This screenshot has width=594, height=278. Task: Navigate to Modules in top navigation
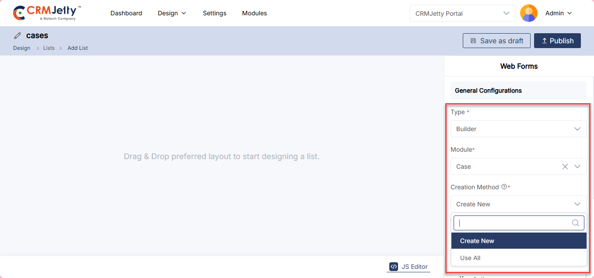point(254,13)
